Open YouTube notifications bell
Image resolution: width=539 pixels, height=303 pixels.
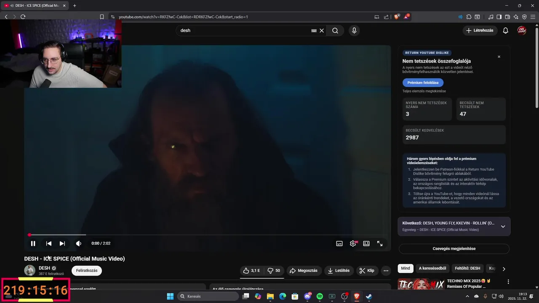pos(506,30)
